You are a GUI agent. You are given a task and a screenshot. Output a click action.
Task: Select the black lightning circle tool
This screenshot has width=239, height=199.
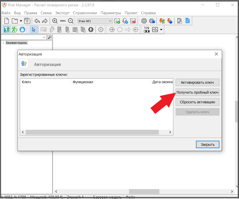coord(91,30)
